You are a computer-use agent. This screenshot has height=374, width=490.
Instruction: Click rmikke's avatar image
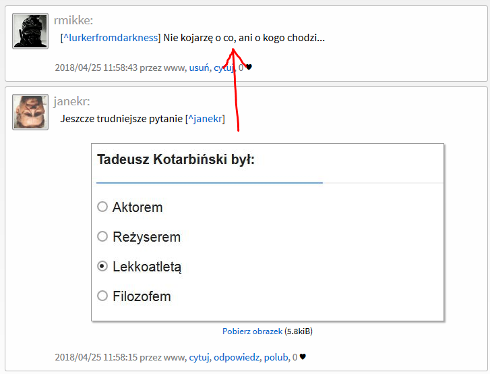point(30,31)
